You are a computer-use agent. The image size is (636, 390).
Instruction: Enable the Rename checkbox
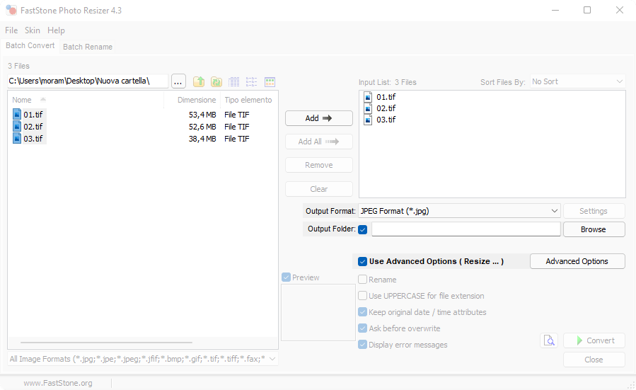(x=363, y=279)
